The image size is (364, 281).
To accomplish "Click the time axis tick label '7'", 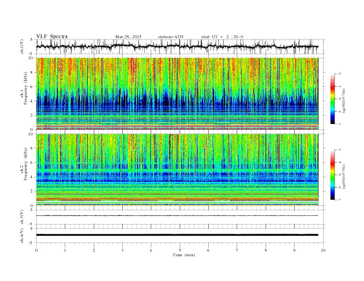I will 237,250.
